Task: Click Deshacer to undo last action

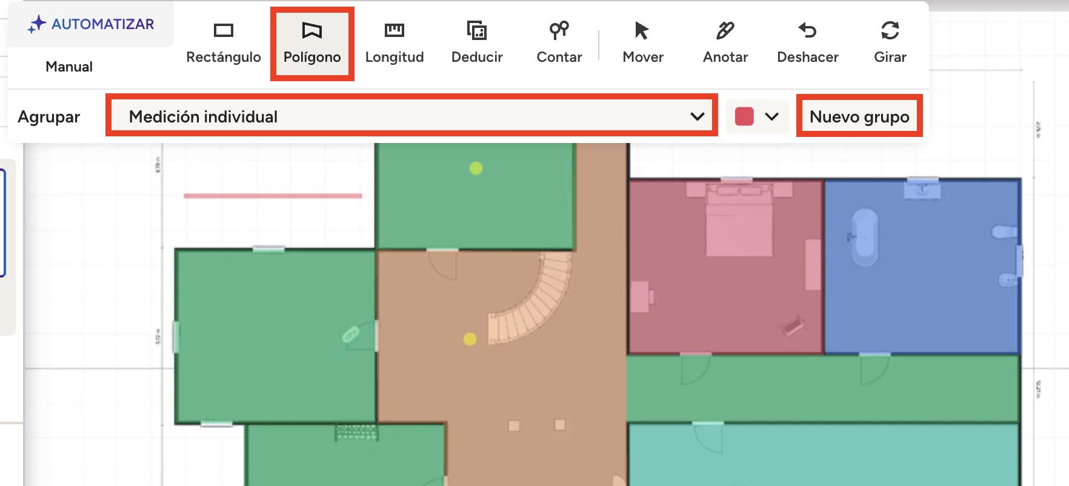Action: 807,43
